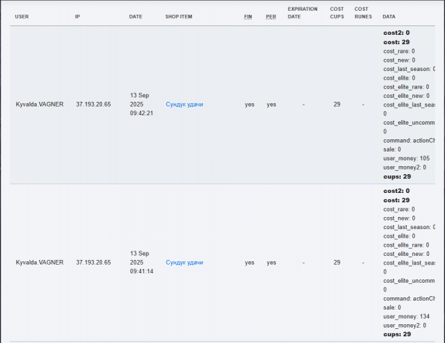Select Kyvalda.VAGNER in the 09:41:14 row
445x343 pixels.
pos(40,263)
